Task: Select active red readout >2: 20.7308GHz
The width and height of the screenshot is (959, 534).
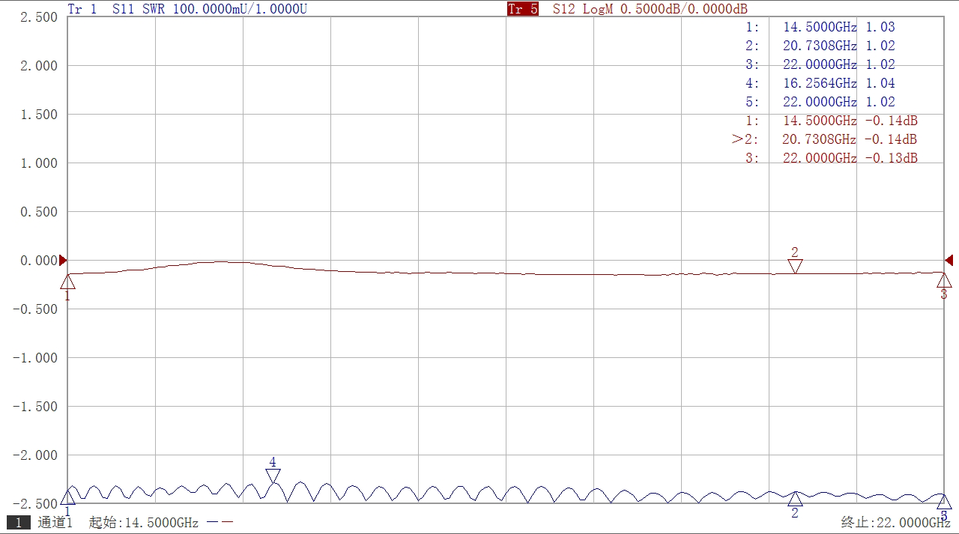Action: click(x=824, y=139)
